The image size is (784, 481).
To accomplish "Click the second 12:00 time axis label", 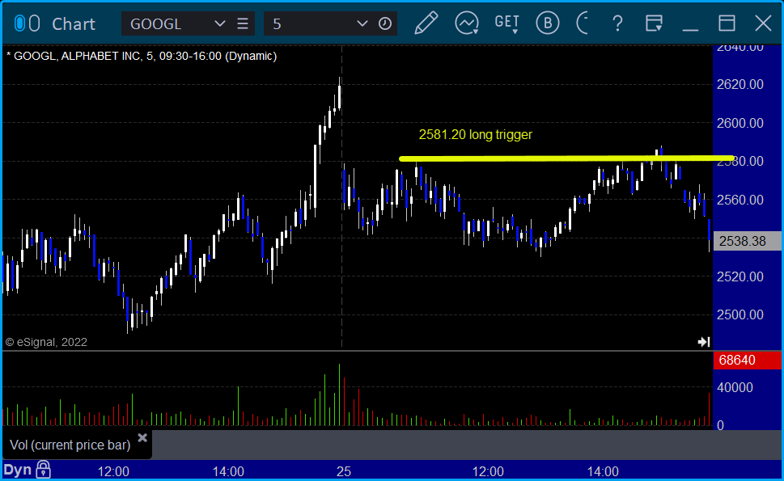I will coord(488,471).
